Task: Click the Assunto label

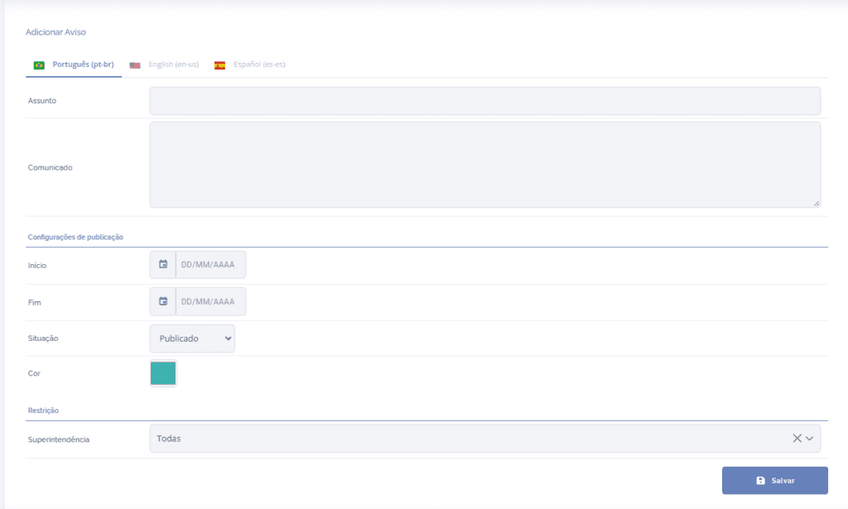Action: tap(41, 100)
